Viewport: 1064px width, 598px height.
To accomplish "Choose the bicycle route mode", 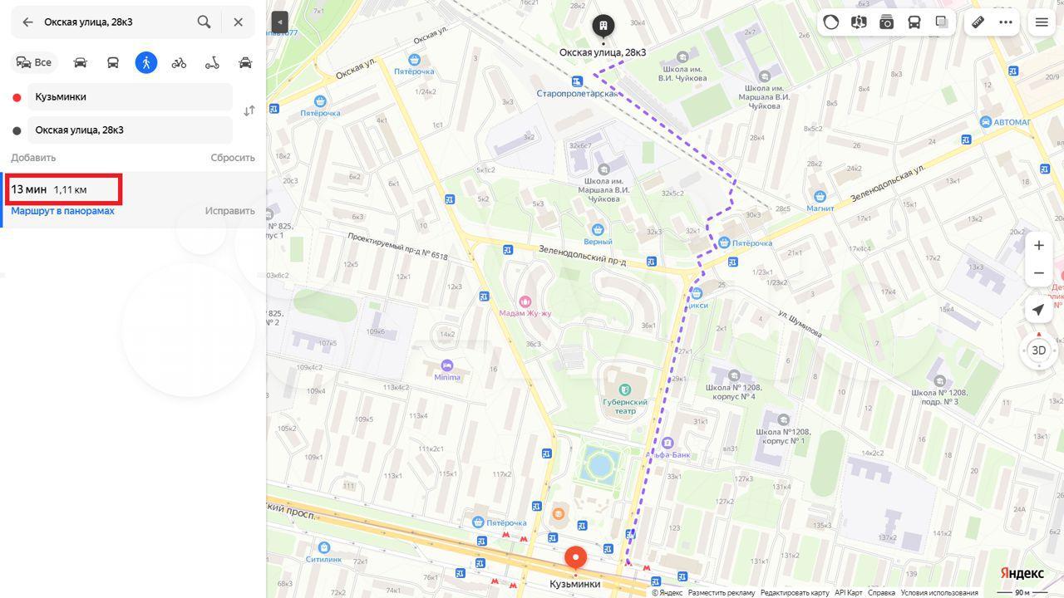I will [x=179, y=62].
